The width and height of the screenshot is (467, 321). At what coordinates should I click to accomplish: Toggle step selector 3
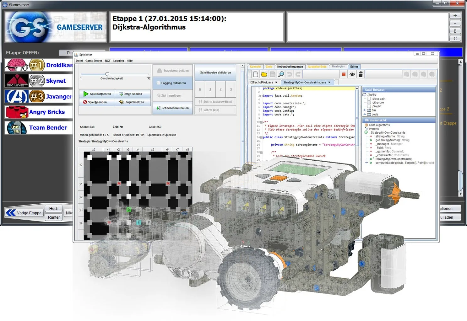click(231, 89)
